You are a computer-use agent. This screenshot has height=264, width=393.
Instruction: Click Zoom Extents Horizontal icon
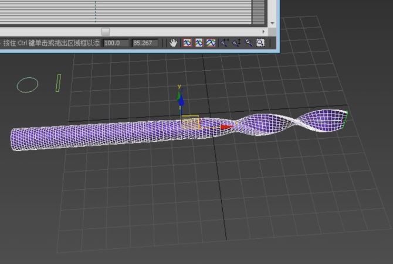(x=199, y=43)
